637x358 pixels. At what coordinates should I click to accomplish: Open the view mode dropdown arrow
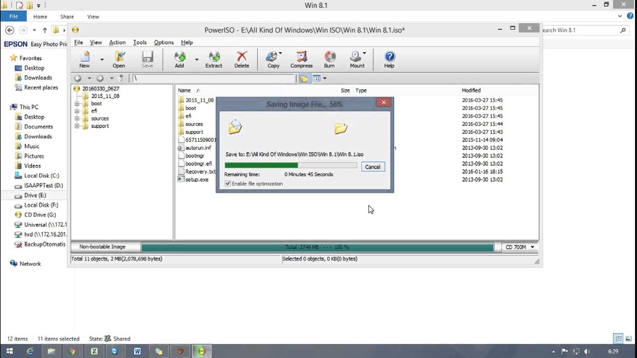[x=324, y=78]
